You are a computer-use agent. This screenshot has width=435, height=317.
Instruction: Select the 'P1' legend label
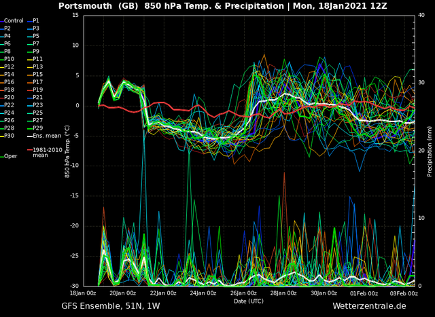click(x=33, y=21)
